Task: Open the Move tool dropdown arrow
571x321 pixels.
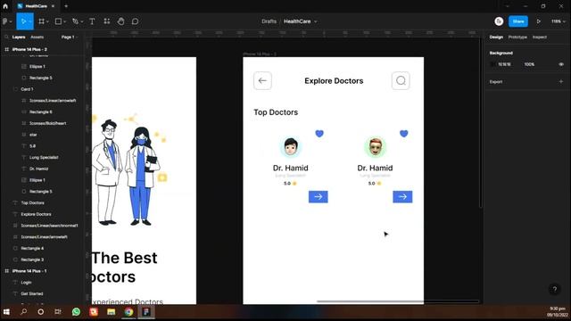Action: click(30, 21)
